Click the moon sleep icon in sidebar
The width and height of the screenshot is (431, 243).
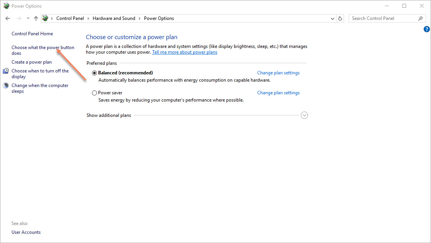pos(6,85)
